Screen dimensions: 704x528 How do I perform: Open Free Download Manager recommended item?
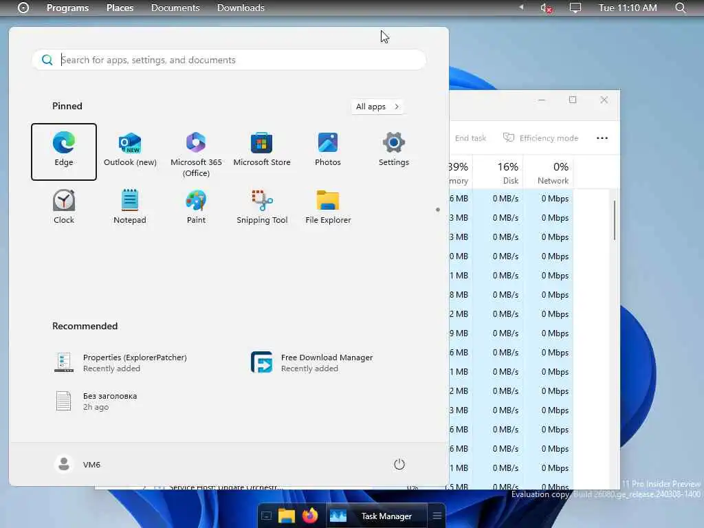pos(312,362)
